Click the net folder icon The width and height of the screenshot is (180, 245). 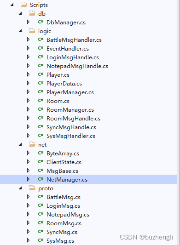coord(32,144)
